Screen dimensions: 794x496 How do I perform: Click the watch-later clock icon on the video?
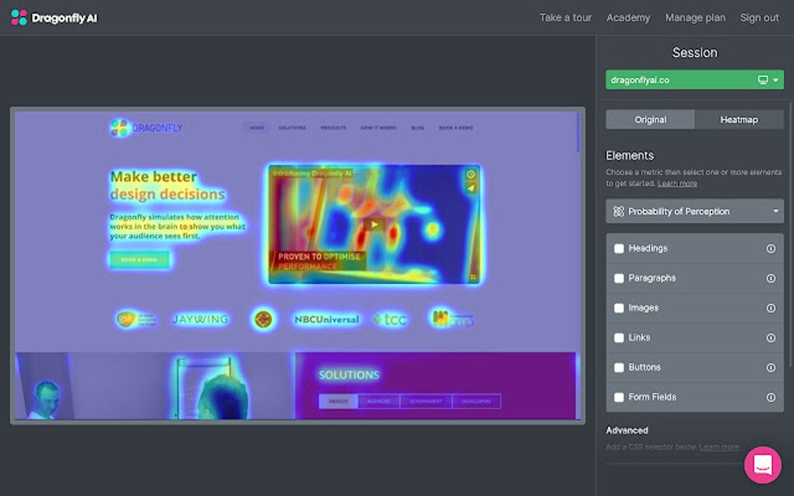click(x=473, y=173)
